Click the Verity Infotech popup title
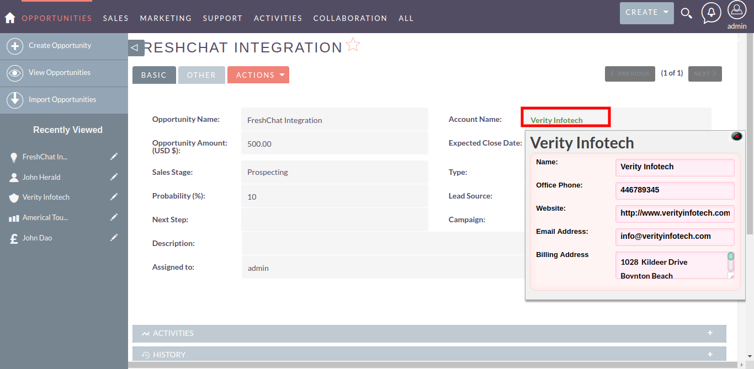The width and height of the screenshot is (754, 369). (582, 143)
